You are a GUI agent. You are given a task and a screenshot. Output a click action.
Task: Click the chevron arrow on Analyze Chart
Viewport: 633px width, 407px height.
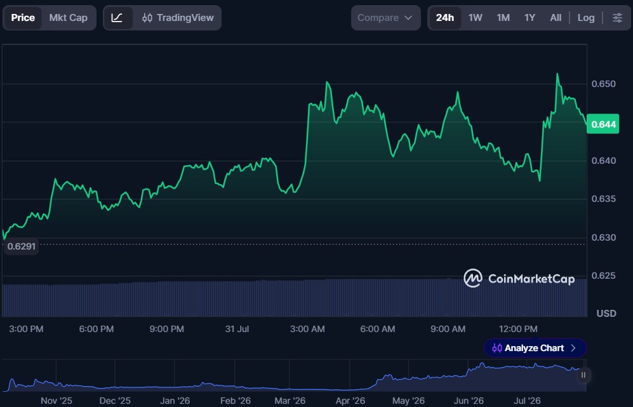pos(573,348)
